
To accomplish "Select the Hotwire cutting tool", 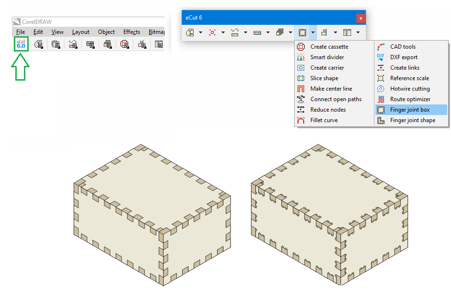I will [410, 89].
